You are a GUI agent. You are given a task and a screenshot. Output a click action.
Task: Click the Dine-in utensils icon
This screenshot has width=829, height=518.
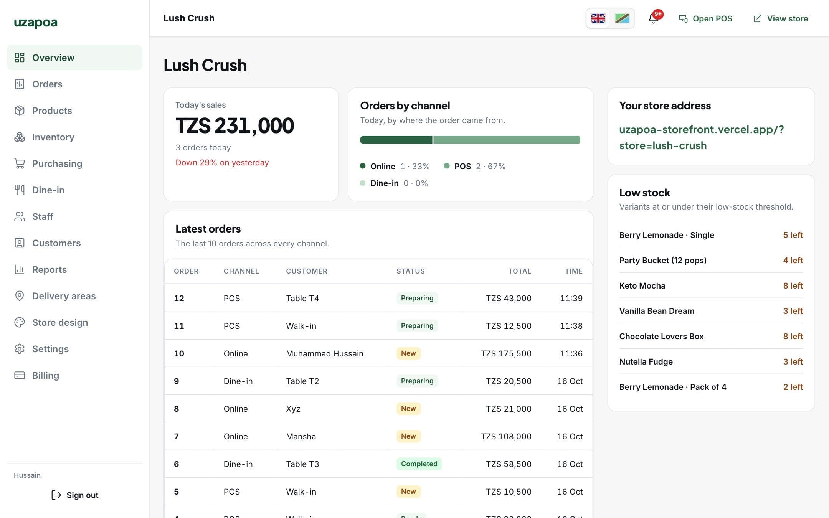20,190
